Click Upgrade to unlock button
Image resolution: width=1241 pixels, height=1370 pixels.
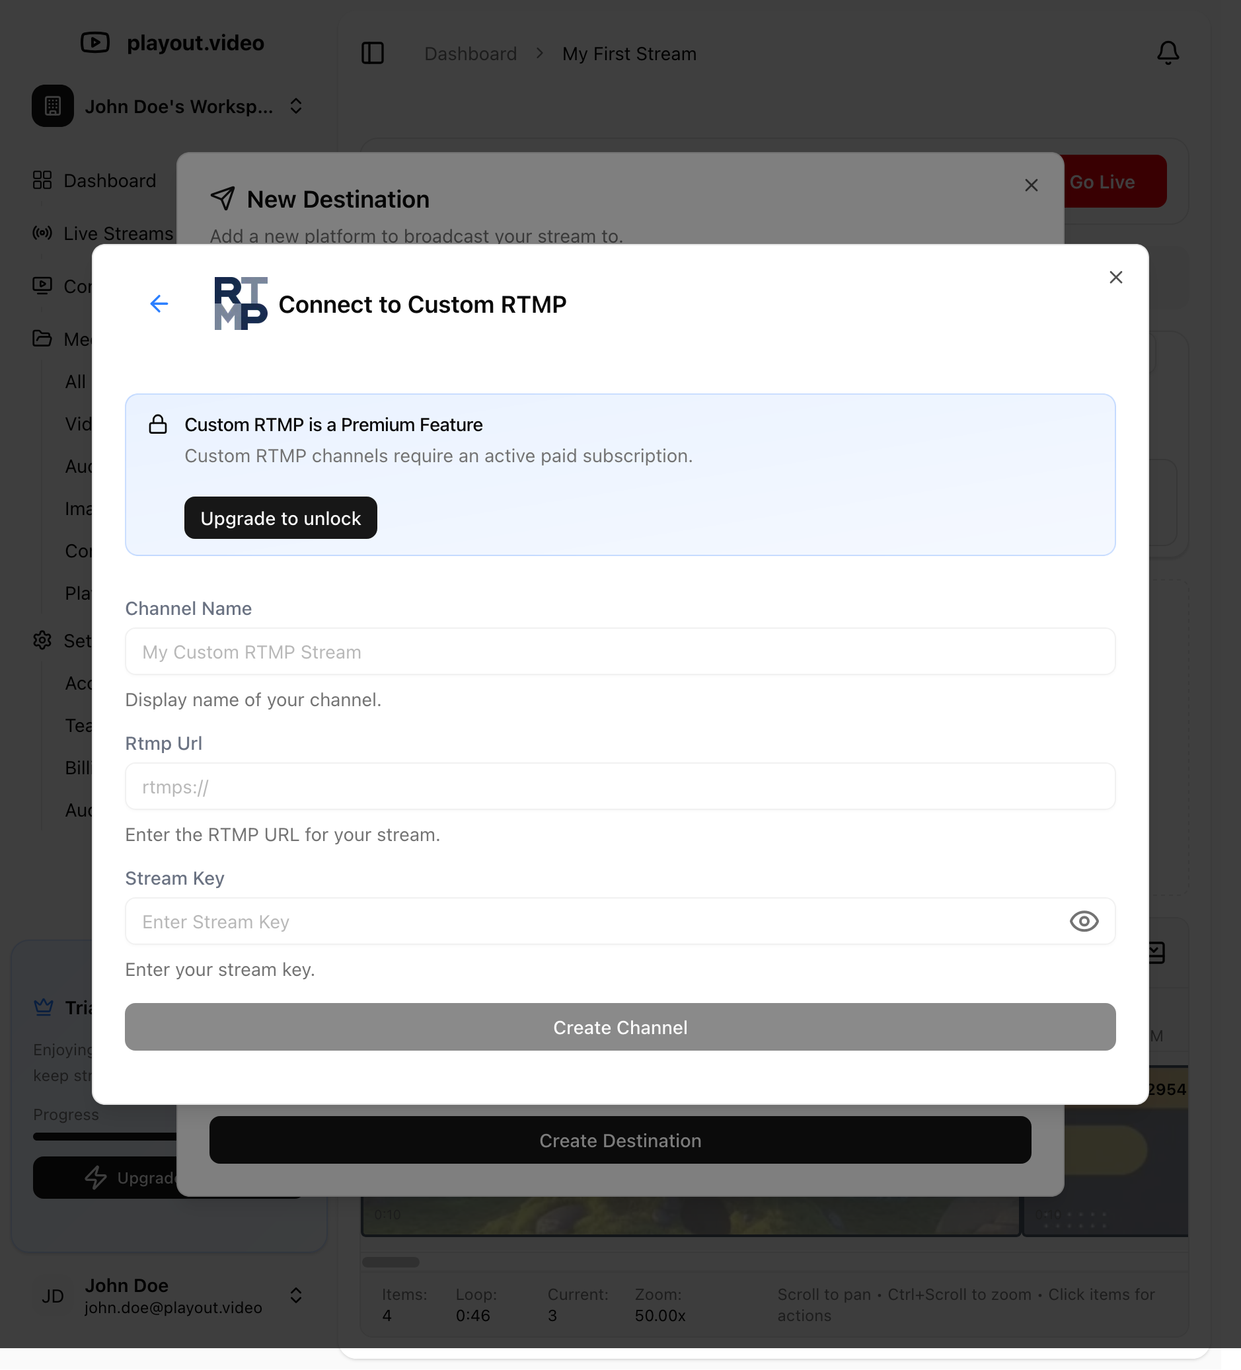(281, 518)
